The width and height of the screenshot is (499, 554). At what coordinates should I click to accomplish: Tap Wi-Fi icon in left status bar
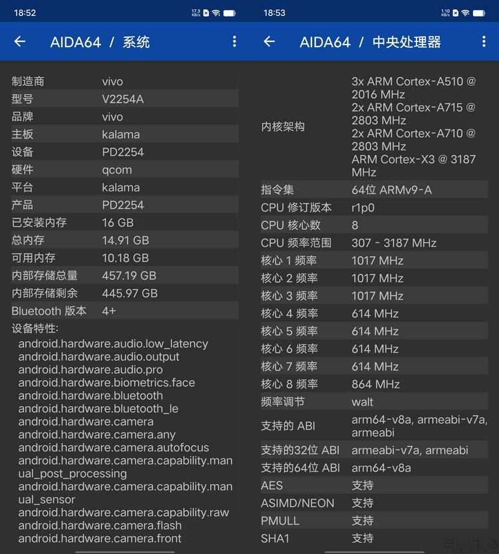coord(216,13)
